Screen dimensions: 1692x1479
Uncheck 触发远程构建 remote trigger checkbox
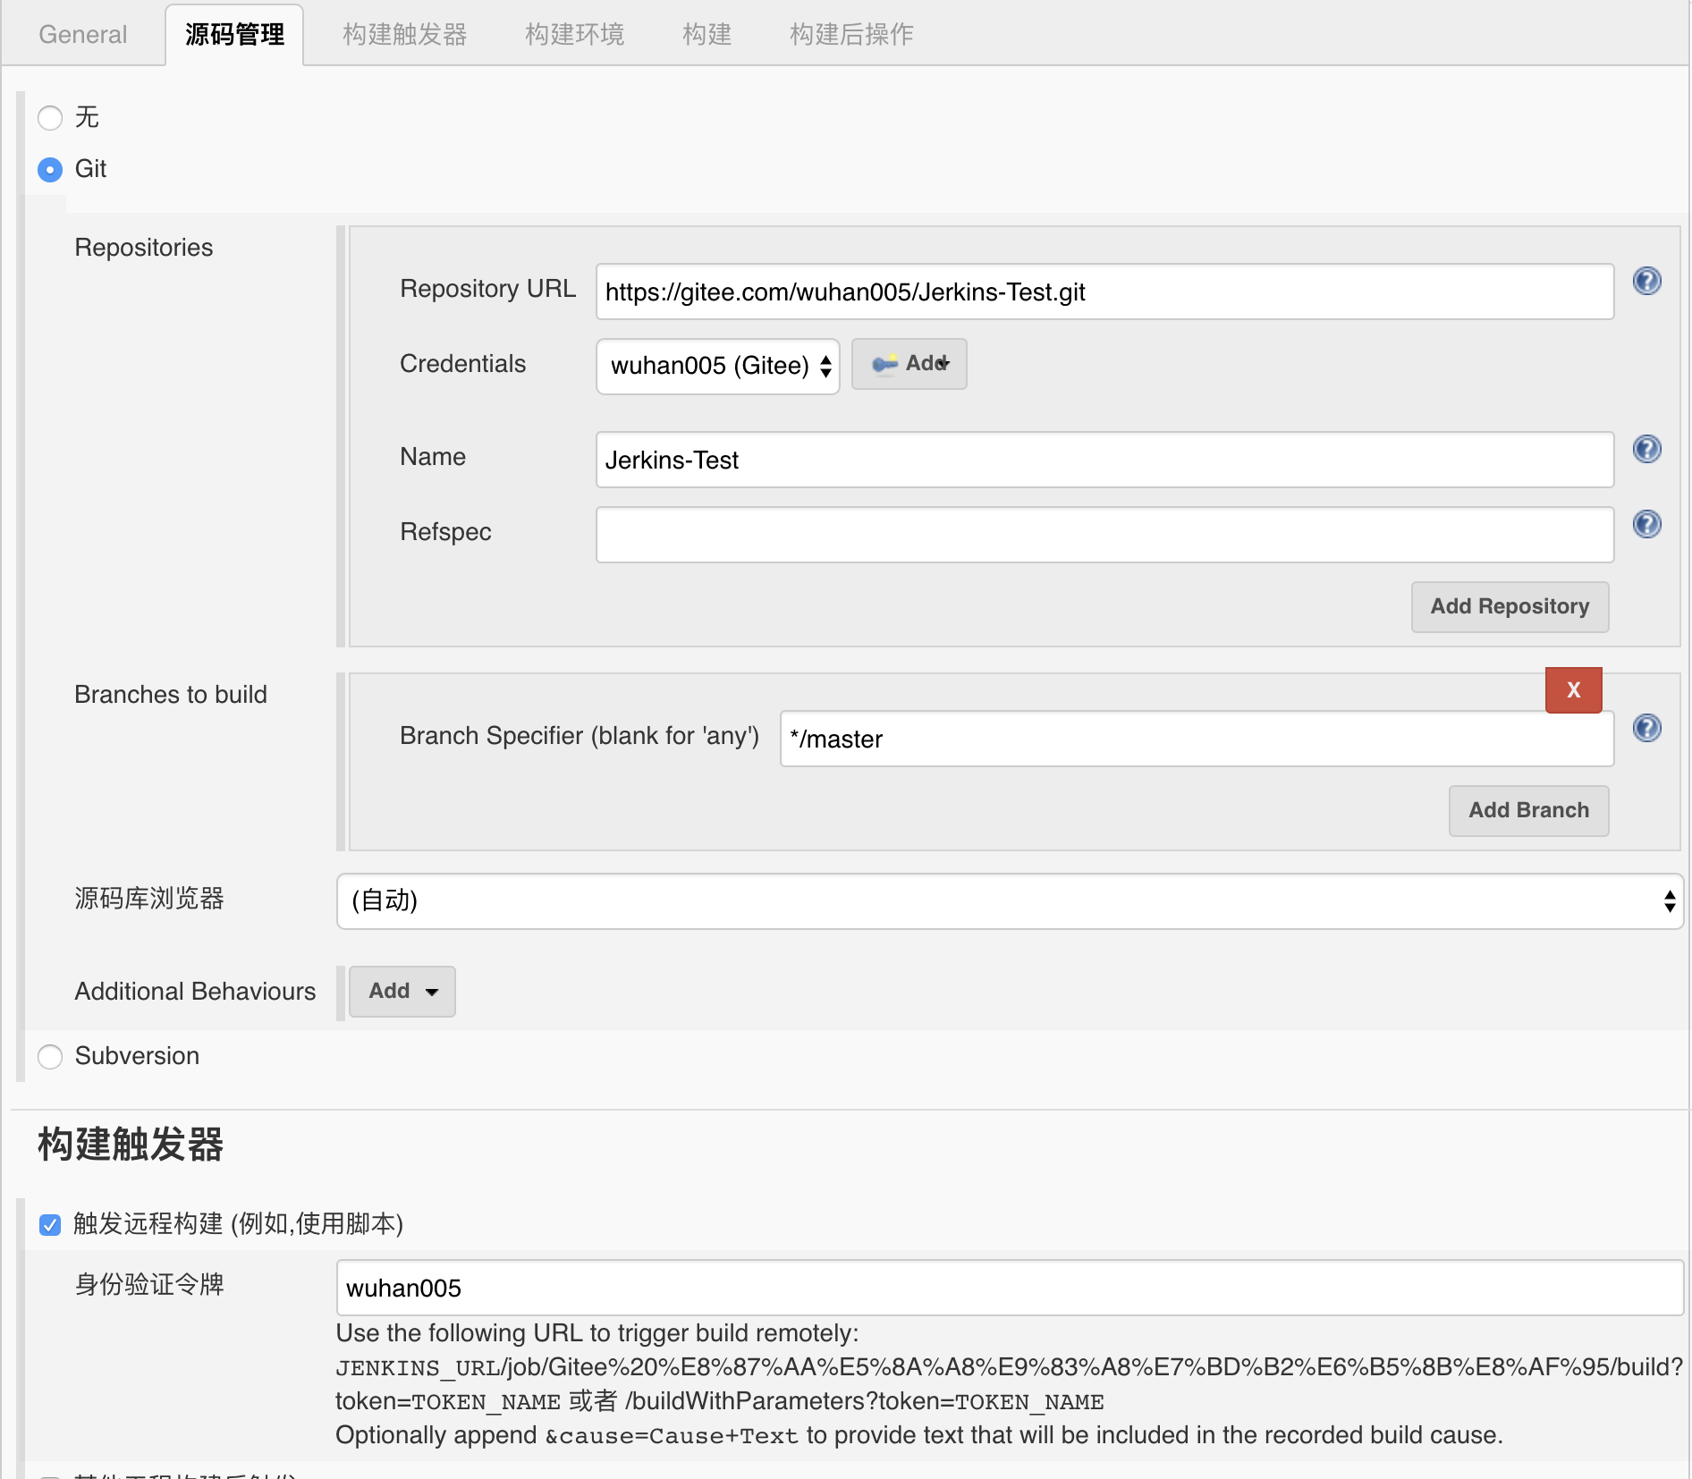(50, 1224)
